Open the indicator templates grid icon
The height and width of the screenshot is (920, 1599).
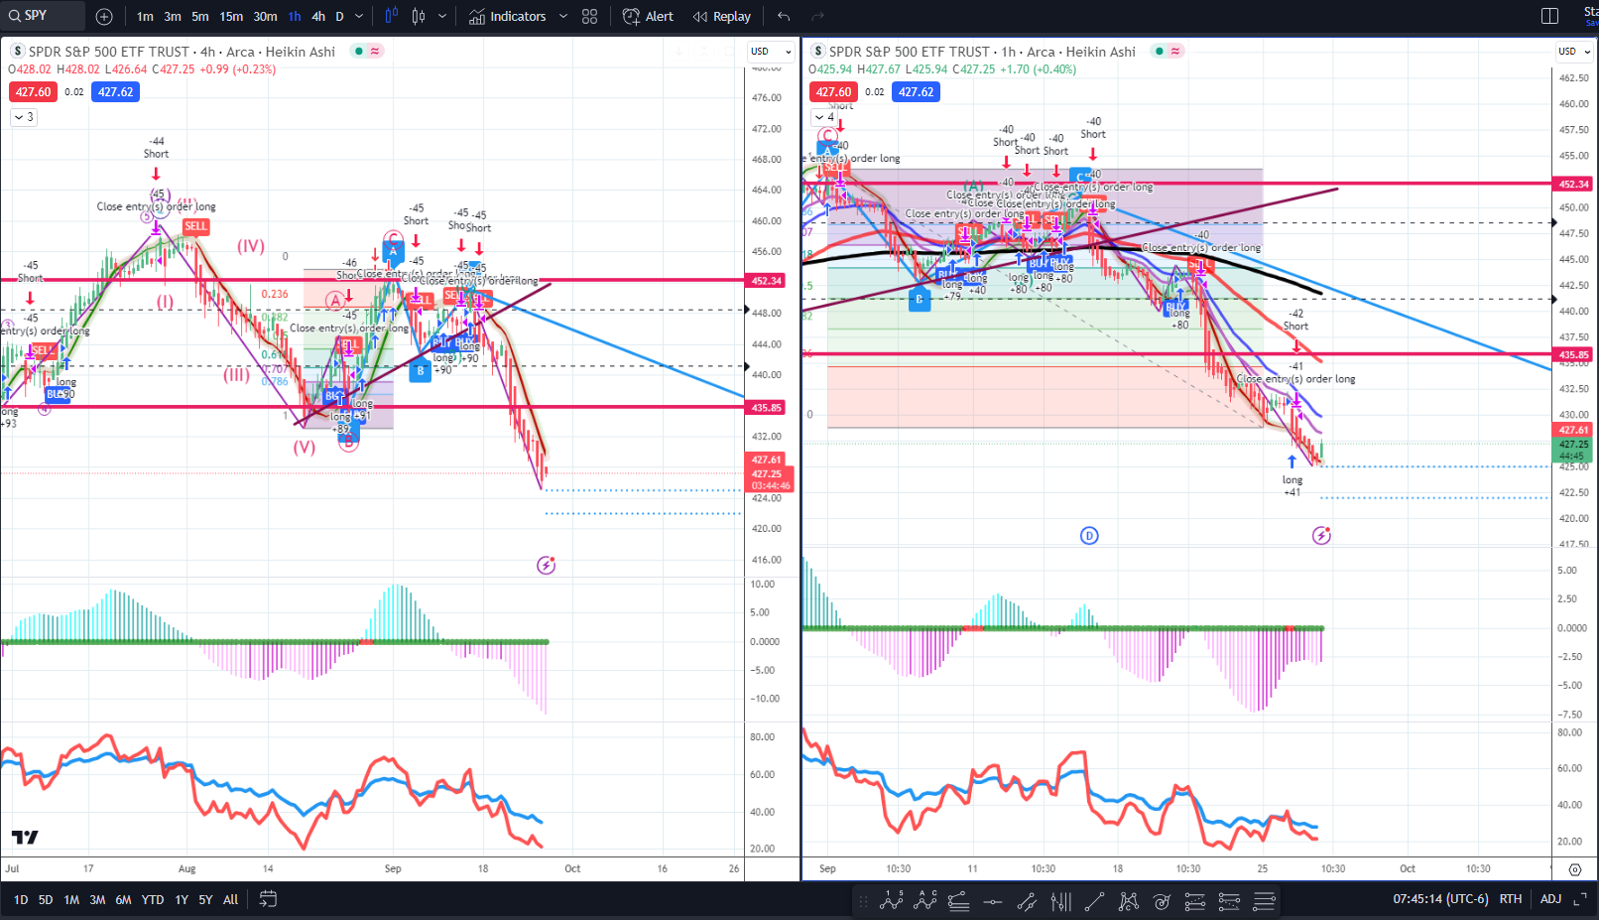(590, 16)
